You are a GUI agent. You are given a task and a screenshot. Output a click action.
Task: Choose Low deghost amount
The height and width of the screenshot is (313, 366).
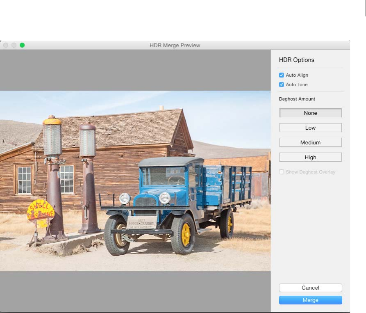tap(310, 128)
